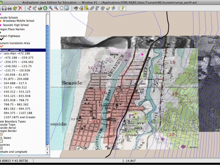The image size is (220, 165).
Task: Click the orange Broadway Middle School map point
Action: [x=135, y=114]
